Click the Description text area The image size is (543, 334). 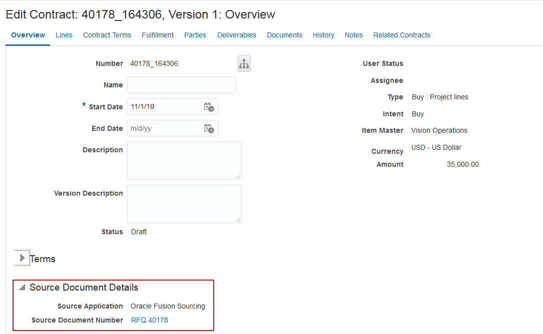[x=184, y=160]
